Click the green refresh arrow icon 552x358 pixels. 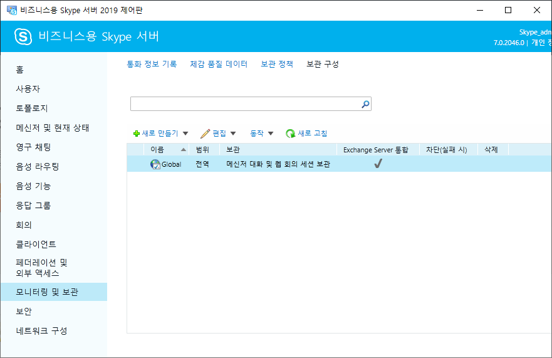tap(291, 134)
